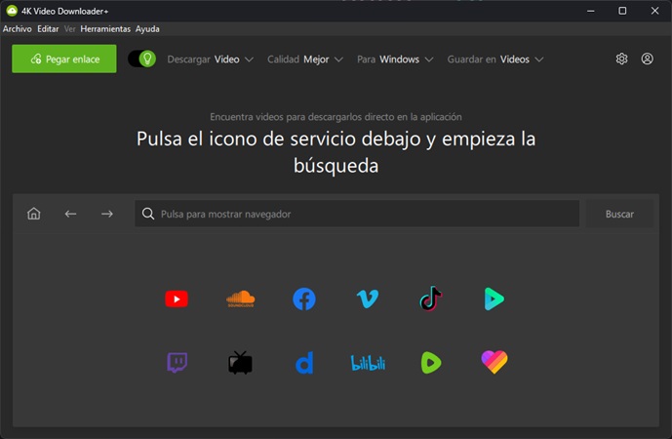Open the Bilibili service icon
672x439 pixels.
[x=368, y=363]
